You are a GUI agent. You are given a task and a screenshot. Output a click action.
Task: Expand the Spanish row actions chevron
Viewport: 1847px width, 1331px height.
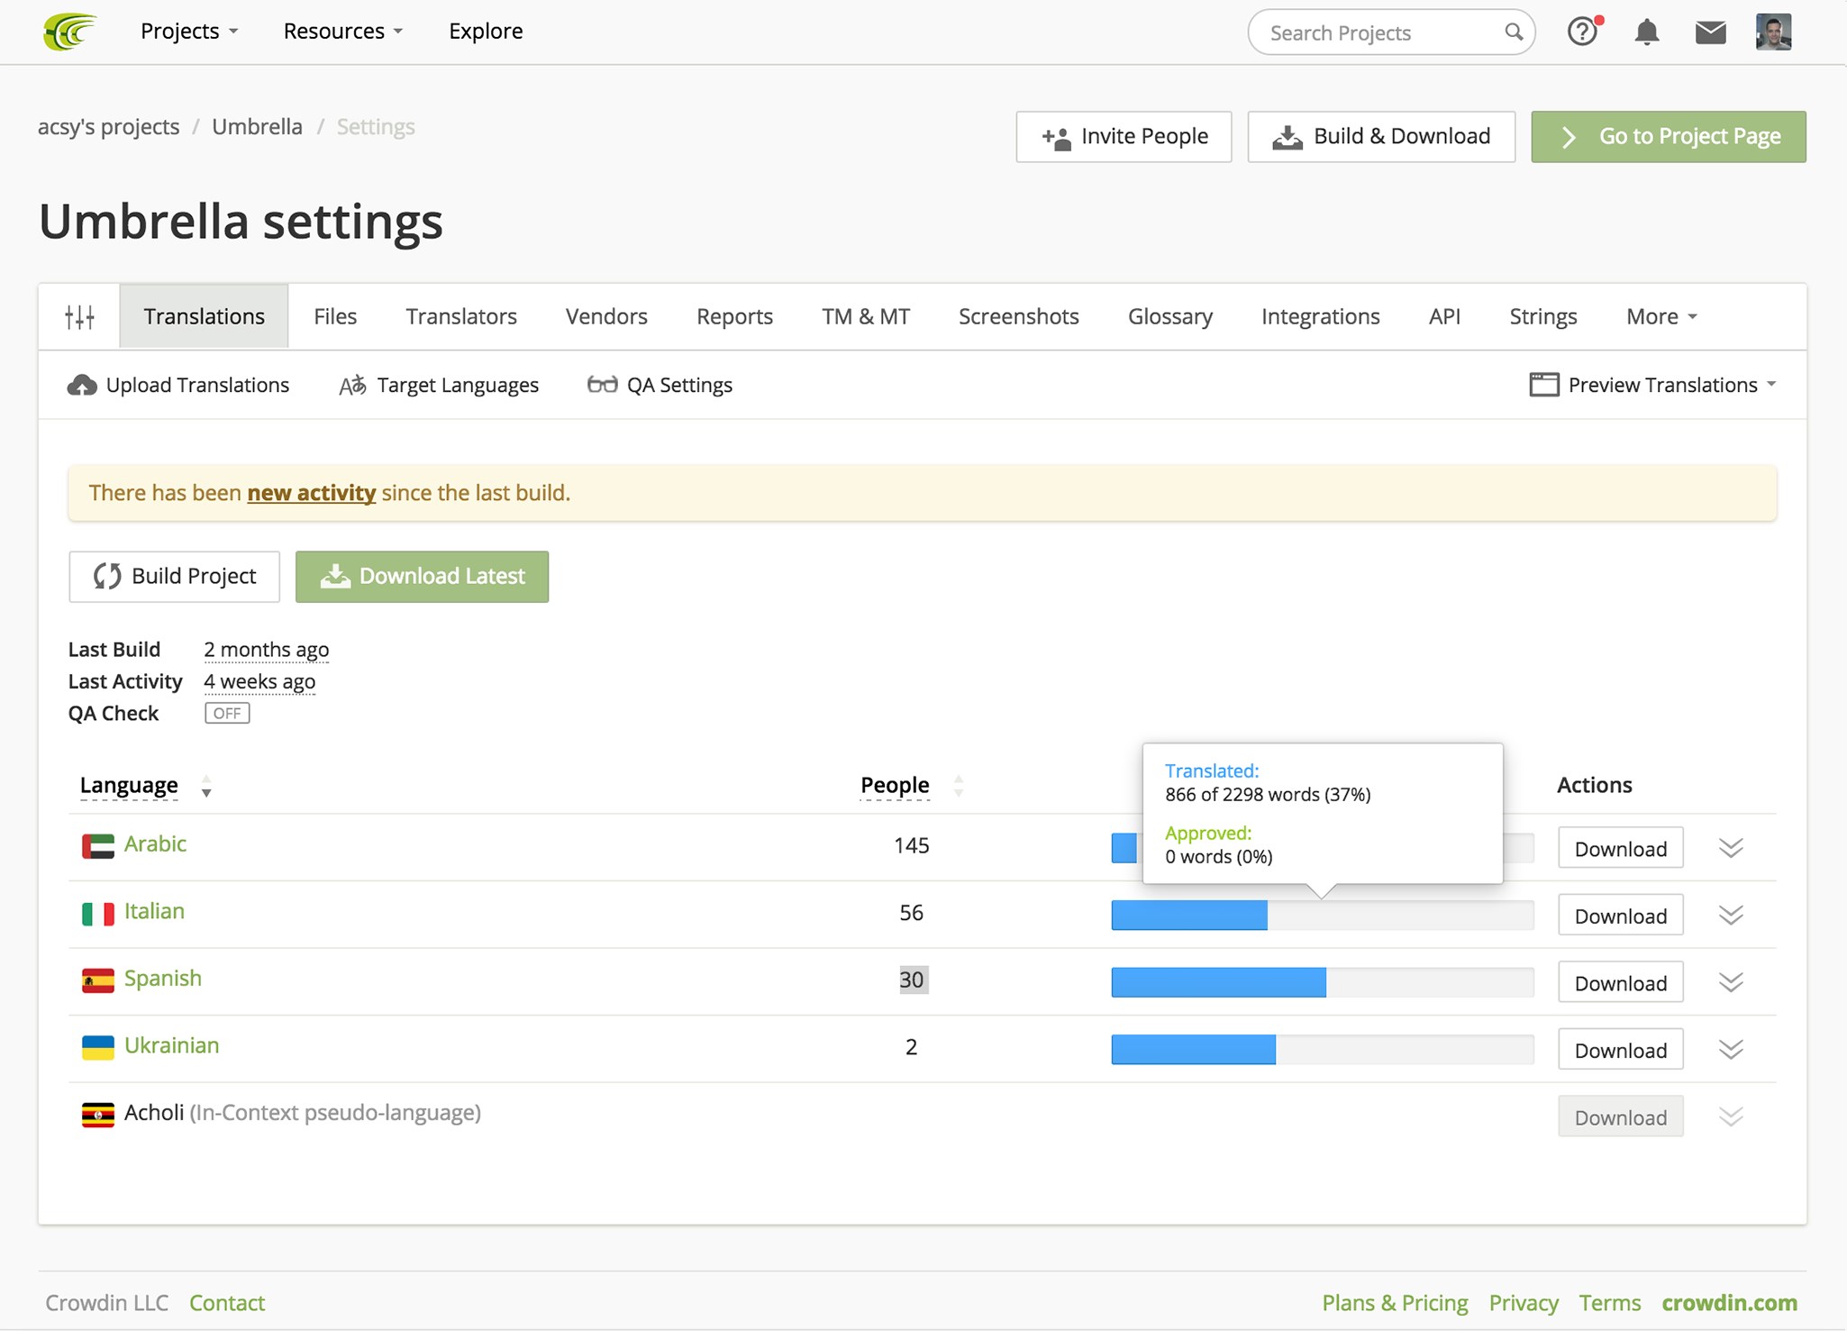coord(1730,982)
